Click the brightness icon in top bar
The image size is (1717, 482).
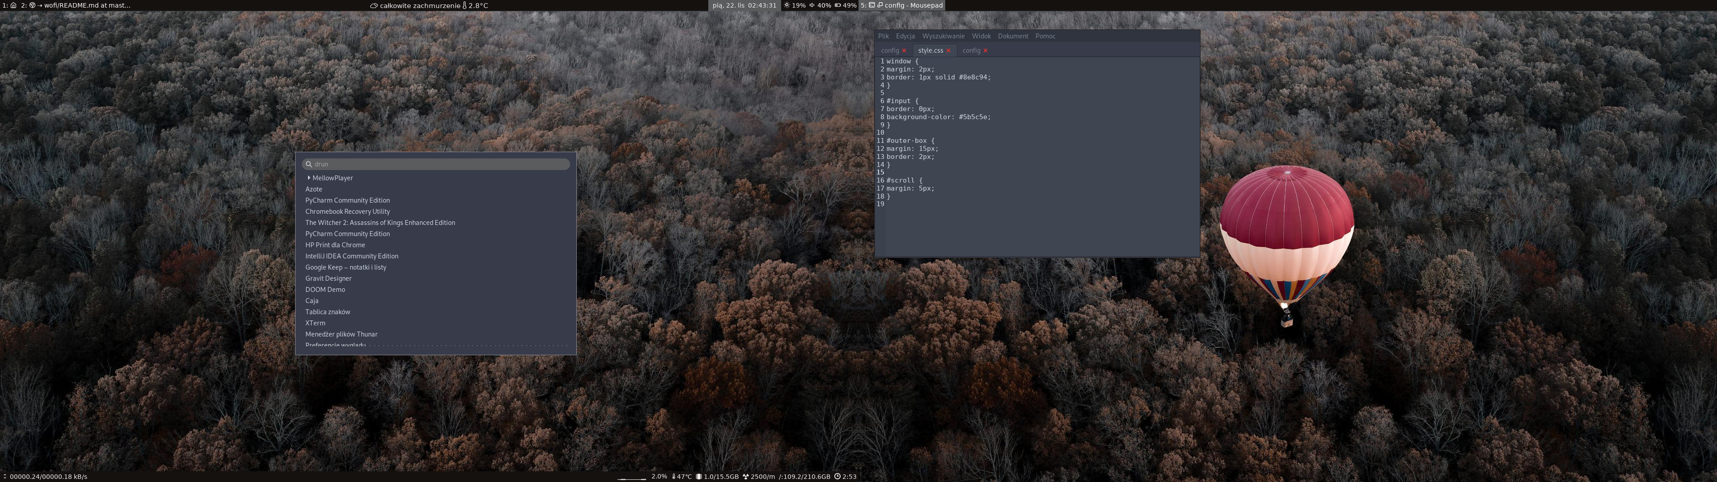pos(787,5)
